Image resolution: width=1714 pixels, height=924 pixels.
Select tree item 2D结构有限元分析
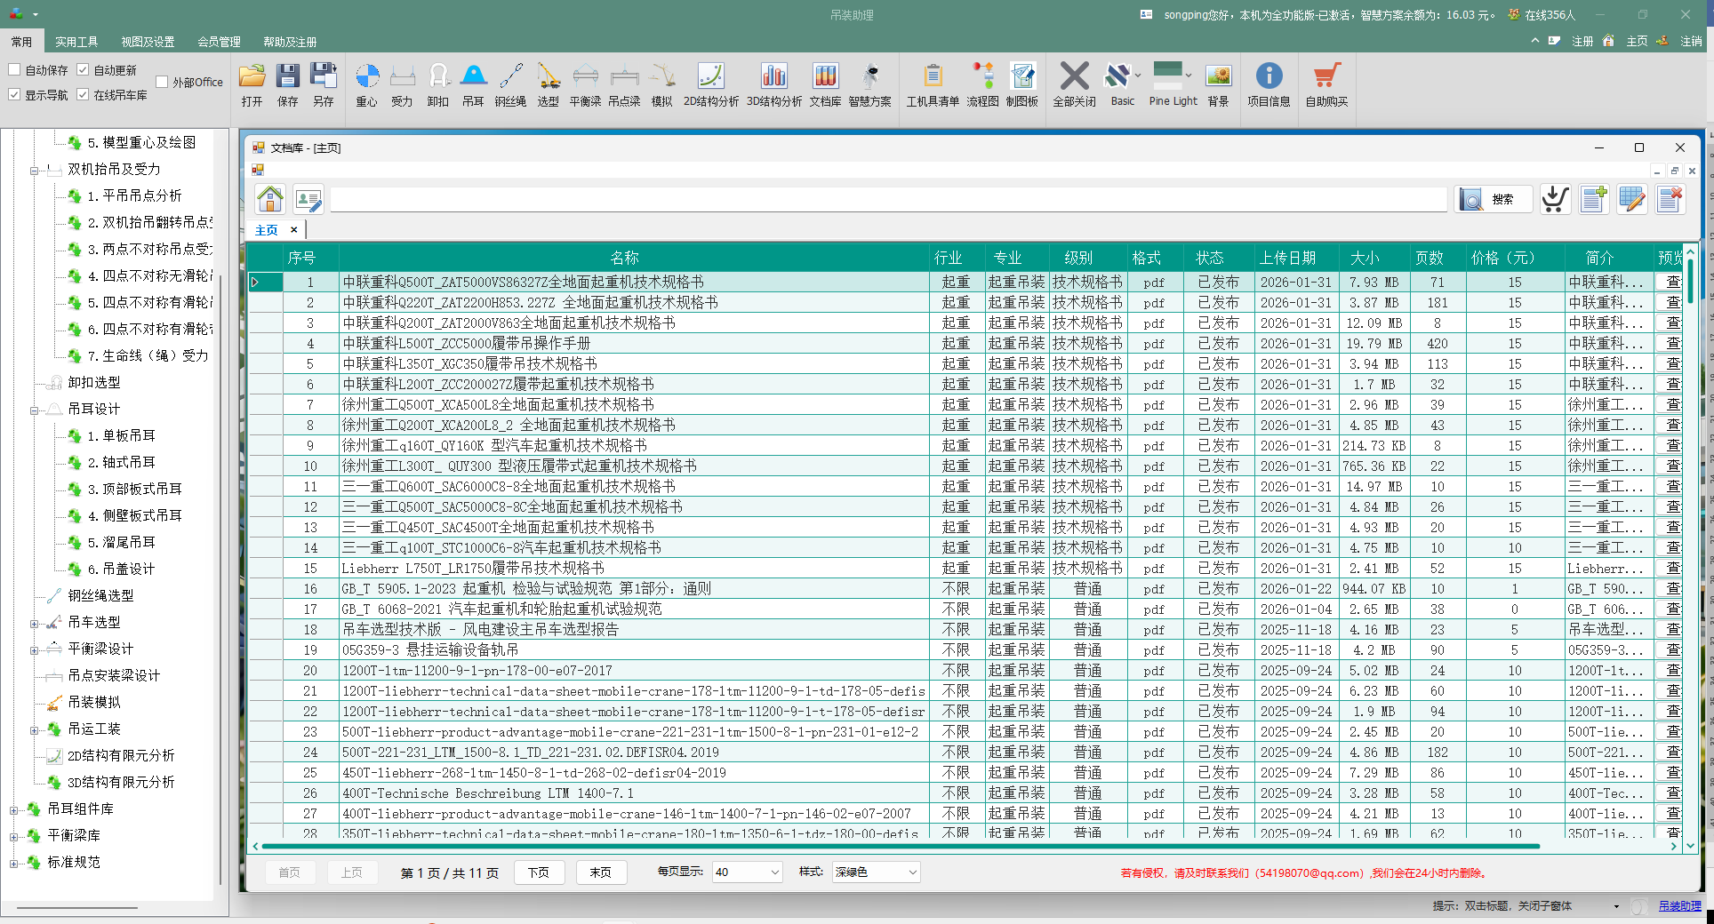coord(121,755)
